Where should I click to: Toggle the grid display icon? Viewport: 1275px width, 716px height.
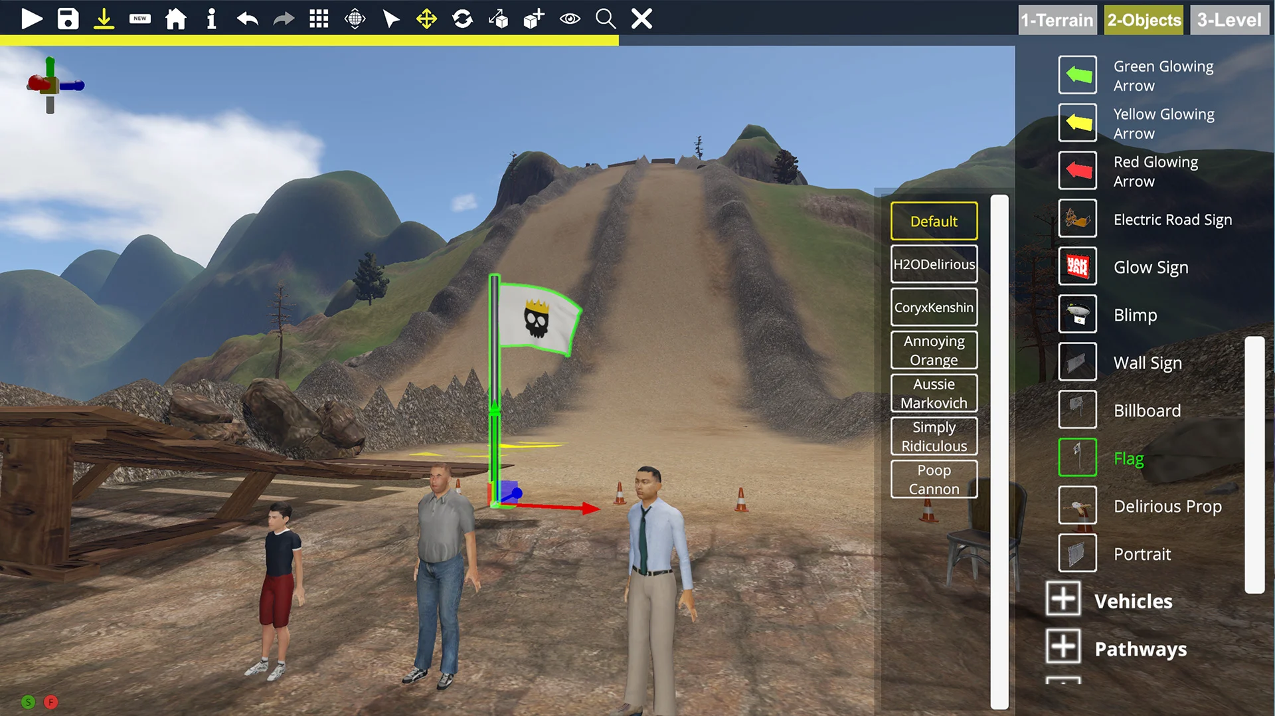coord(318,19)
